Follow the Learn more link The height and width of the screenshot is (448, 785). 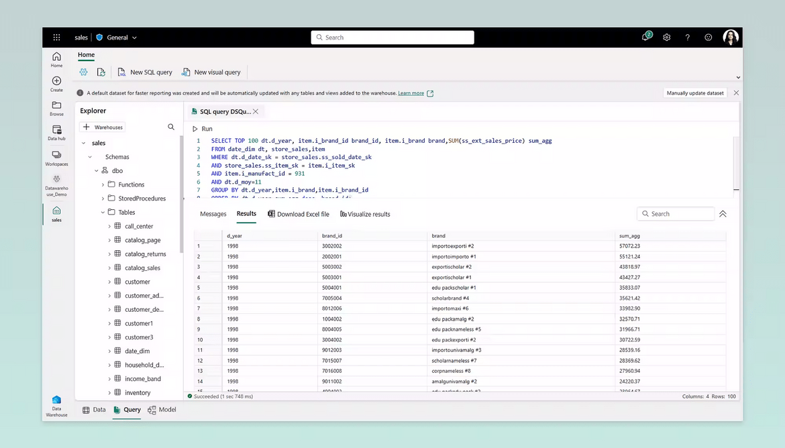(411, 93)
